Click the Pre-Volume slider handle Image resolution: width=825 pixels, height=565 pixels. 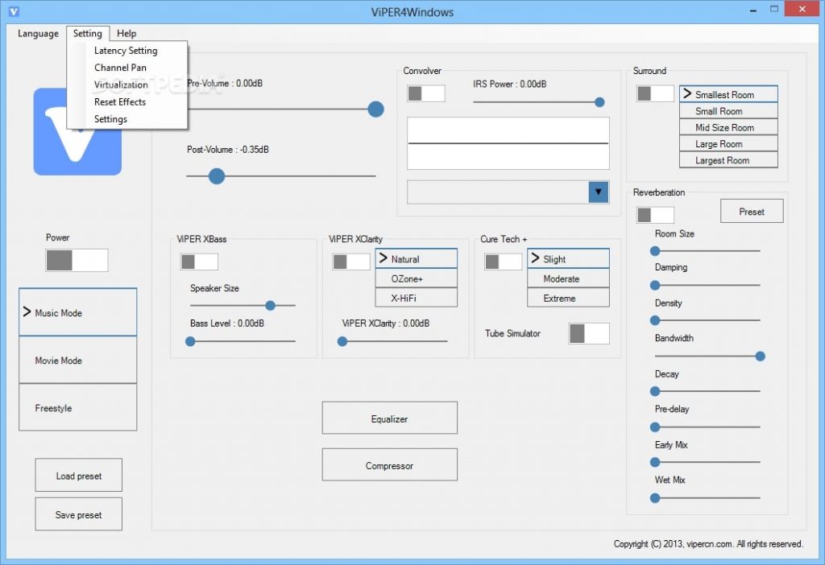375,109
